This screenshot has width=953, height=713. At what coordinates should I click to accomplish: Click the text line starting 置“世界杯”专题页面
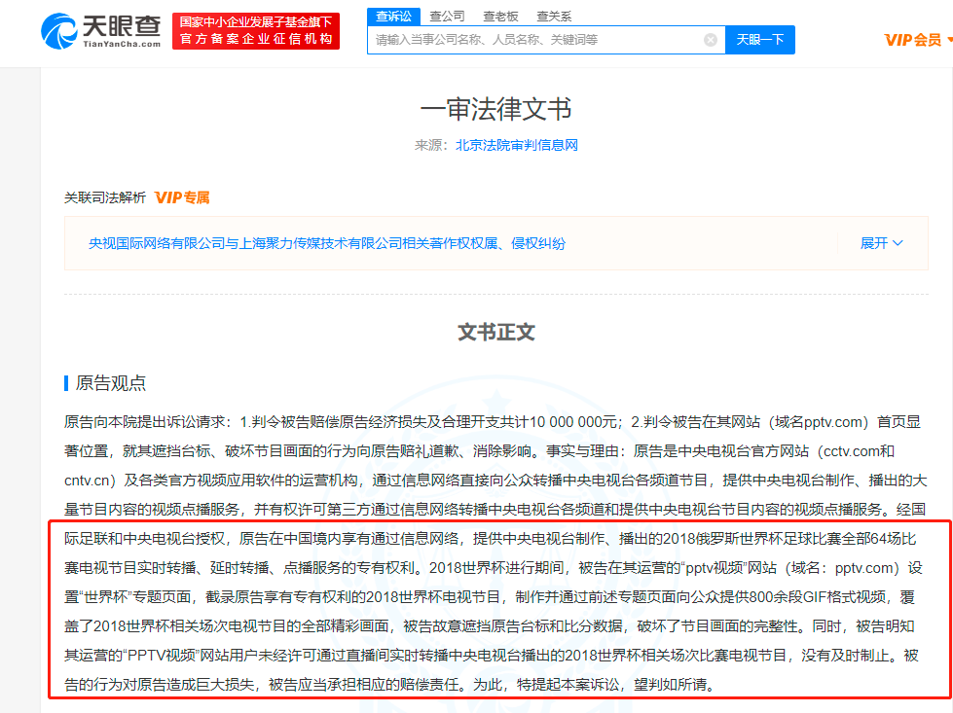click(490, 597)
